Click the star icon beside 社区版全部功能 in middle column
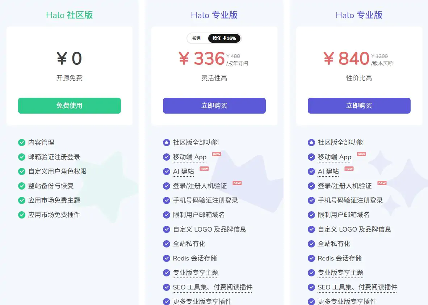 (x=166, y=142)
